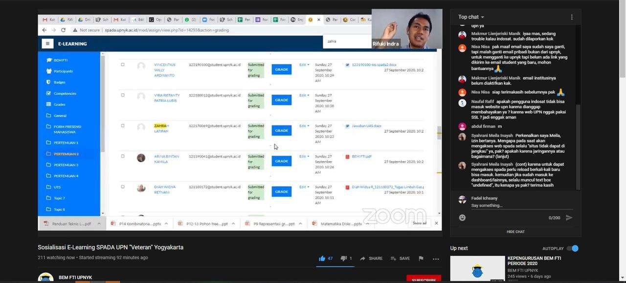Open Edit dropdown for Vincentius Willy Ardiyanto
Screen dimensions: 626x283
[304, 65]
